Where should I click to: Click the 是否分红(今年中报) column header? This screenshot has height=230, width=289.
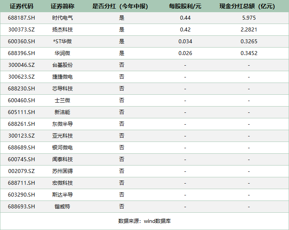(120, 6)
